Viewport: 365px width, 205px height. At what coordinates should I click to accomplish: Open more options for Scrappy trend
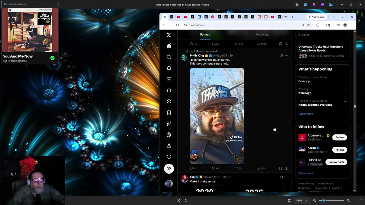[345, 78]
